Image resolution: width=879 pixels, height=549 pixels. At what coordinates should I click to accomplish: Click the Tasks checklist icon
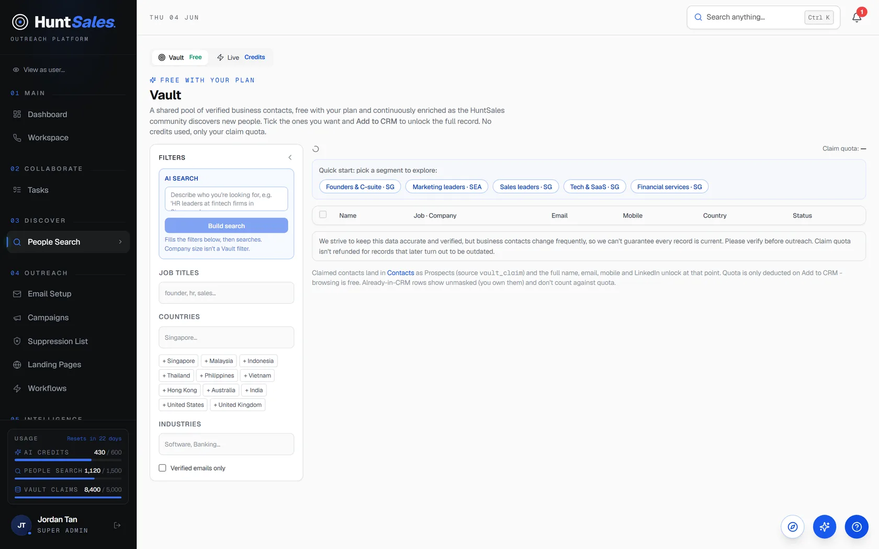click(17, 190)
